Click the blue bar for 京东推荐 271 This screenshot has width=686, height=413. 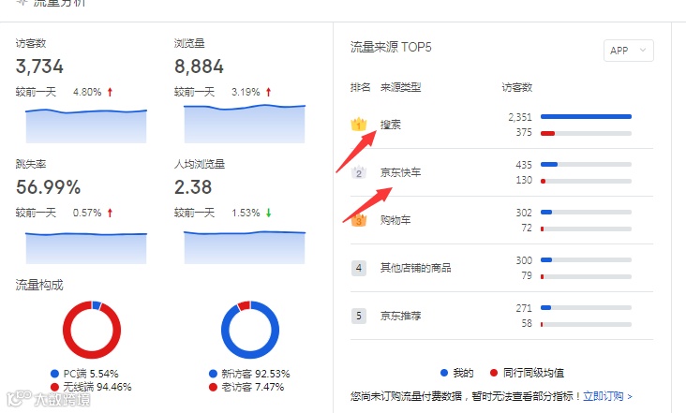(x=546, y=308)
